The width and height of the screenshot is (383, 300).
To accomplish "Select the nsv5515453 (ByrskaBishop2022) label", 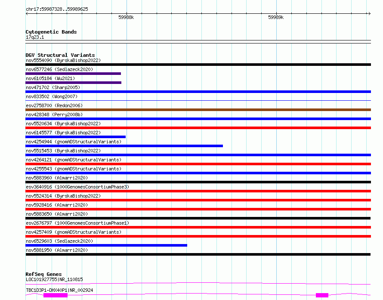I will coord(63,151).
